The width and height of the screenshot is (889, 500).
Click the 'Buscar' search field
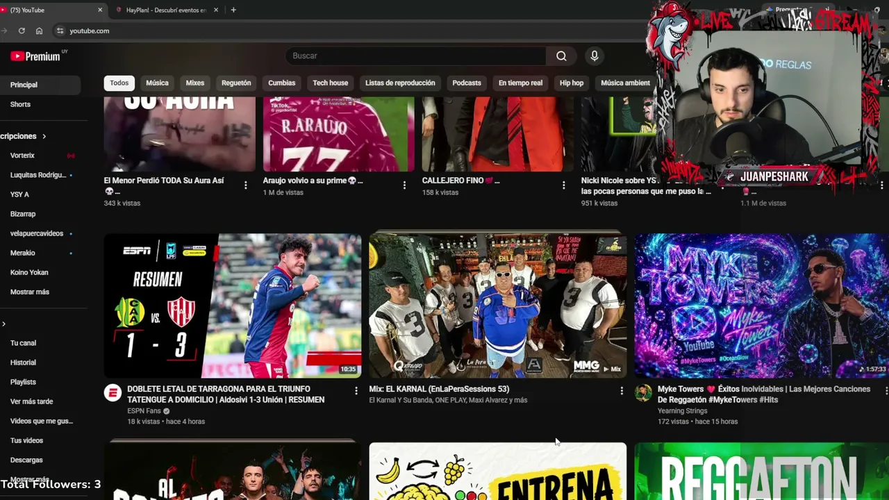pyautogui.click(x=415, y=56)
